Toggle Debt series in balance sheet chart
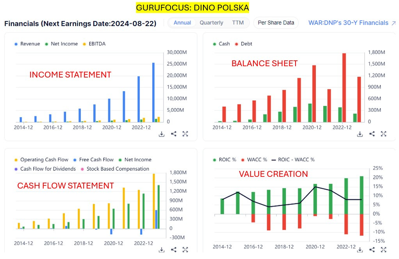 (244, 44)
